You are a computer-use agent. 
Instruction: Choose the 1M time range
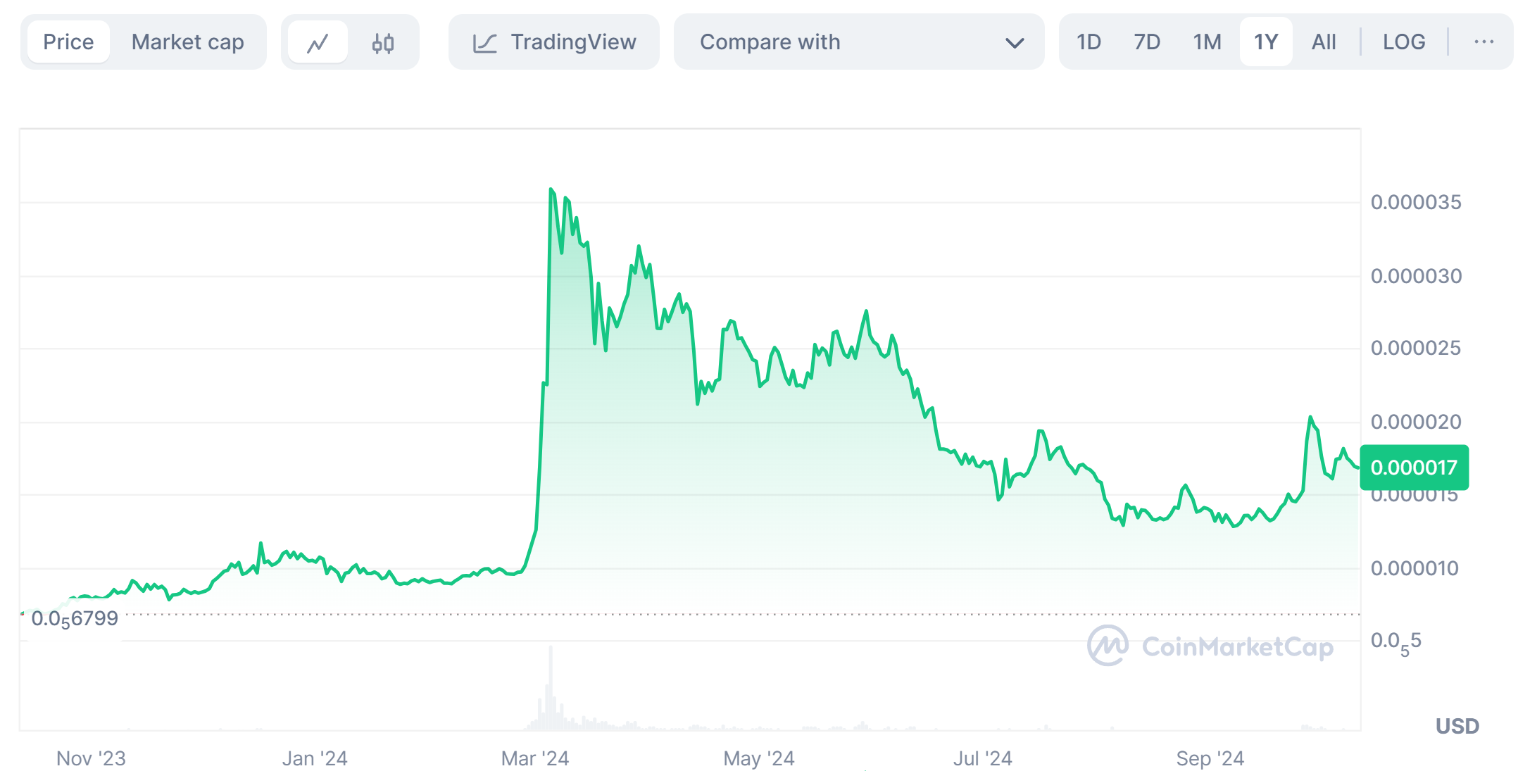[x=1207, y=42]
